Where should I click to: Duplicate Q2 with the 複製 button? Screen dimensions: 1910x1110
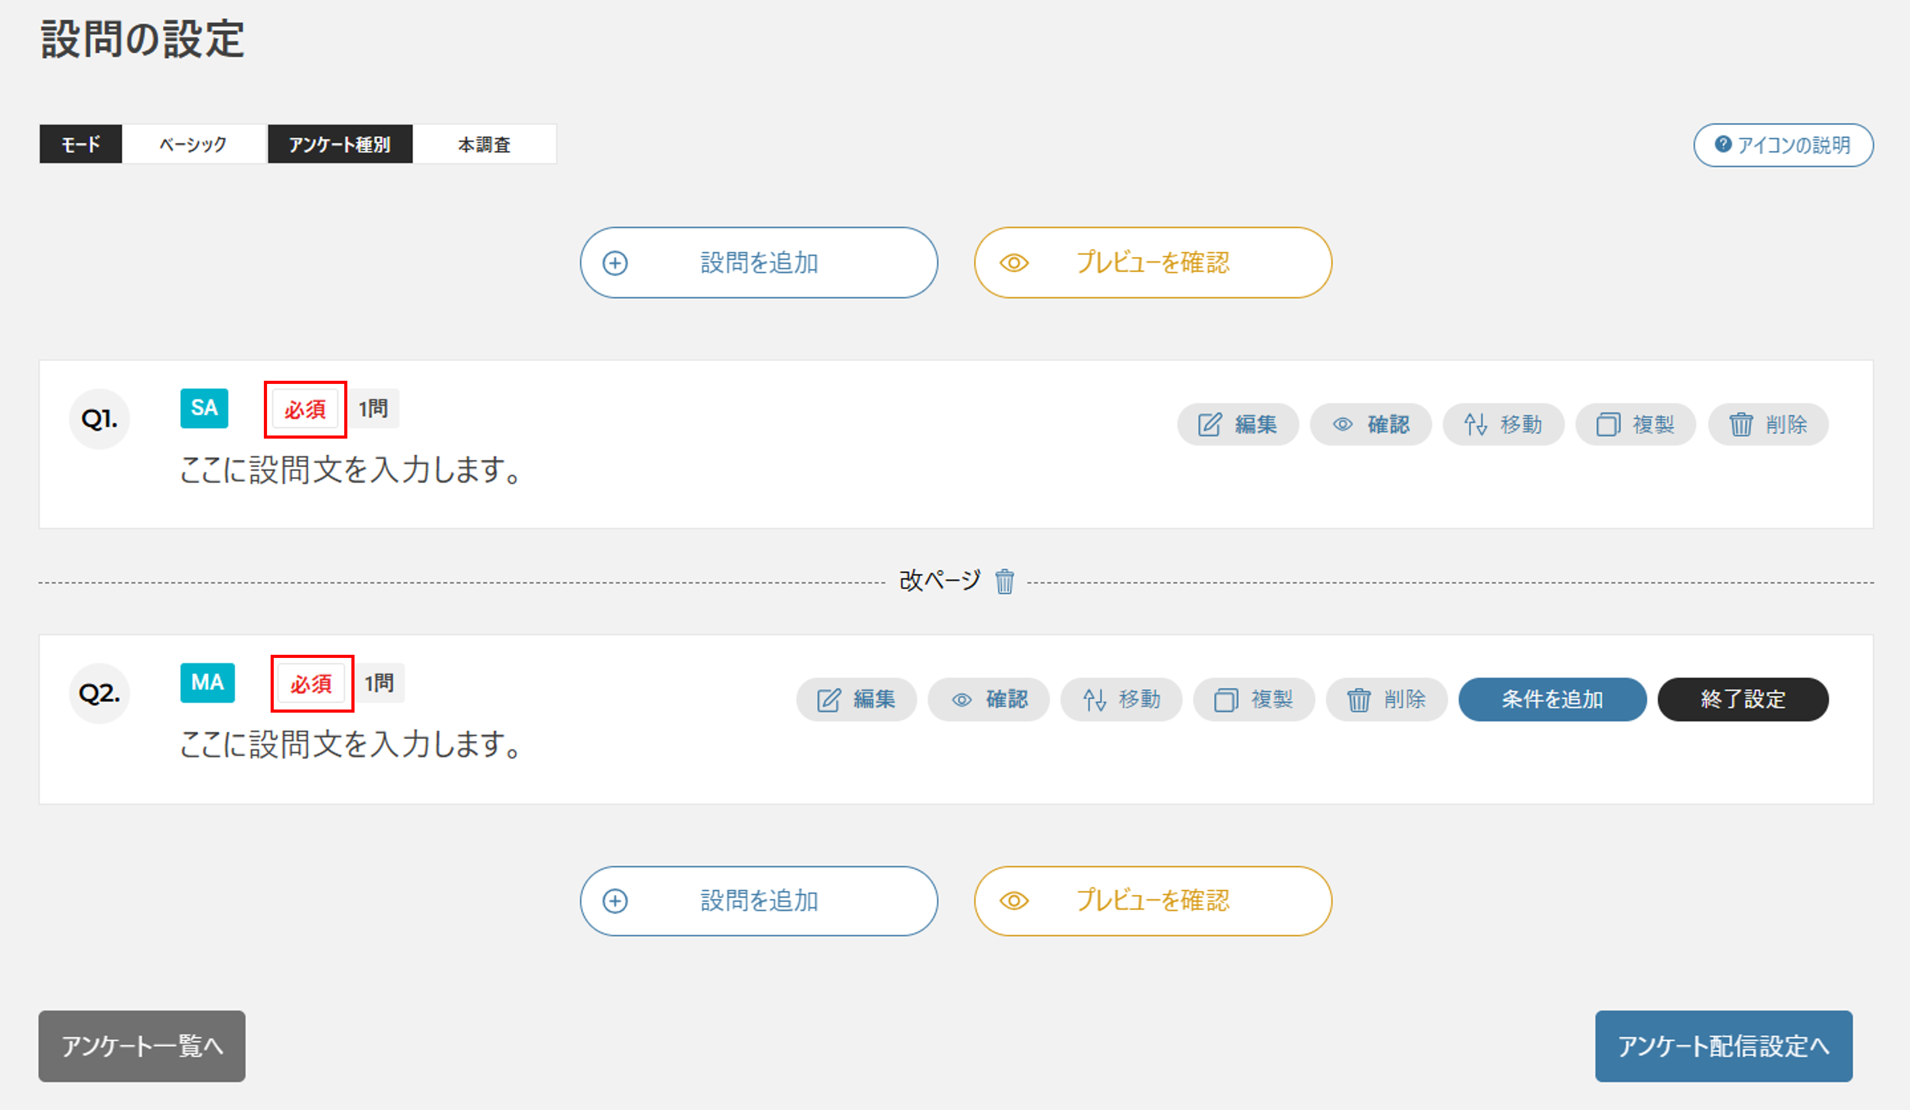(1253, 699)
